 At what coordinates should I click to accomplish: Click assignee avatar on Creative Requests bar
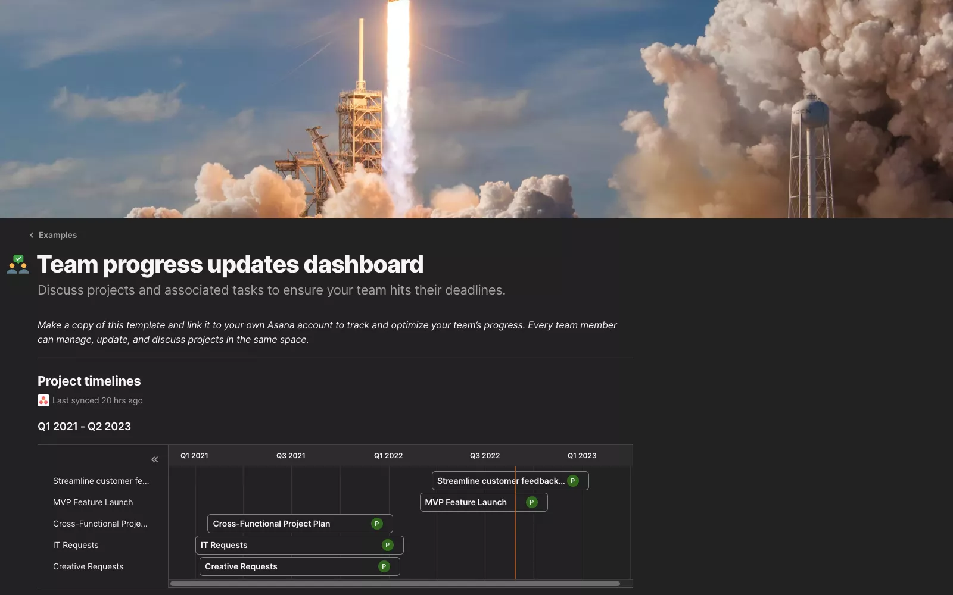click(384, 566)
